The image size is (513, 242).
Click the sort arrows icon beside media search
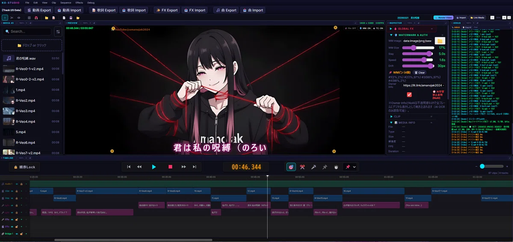(x=58, y=31)
